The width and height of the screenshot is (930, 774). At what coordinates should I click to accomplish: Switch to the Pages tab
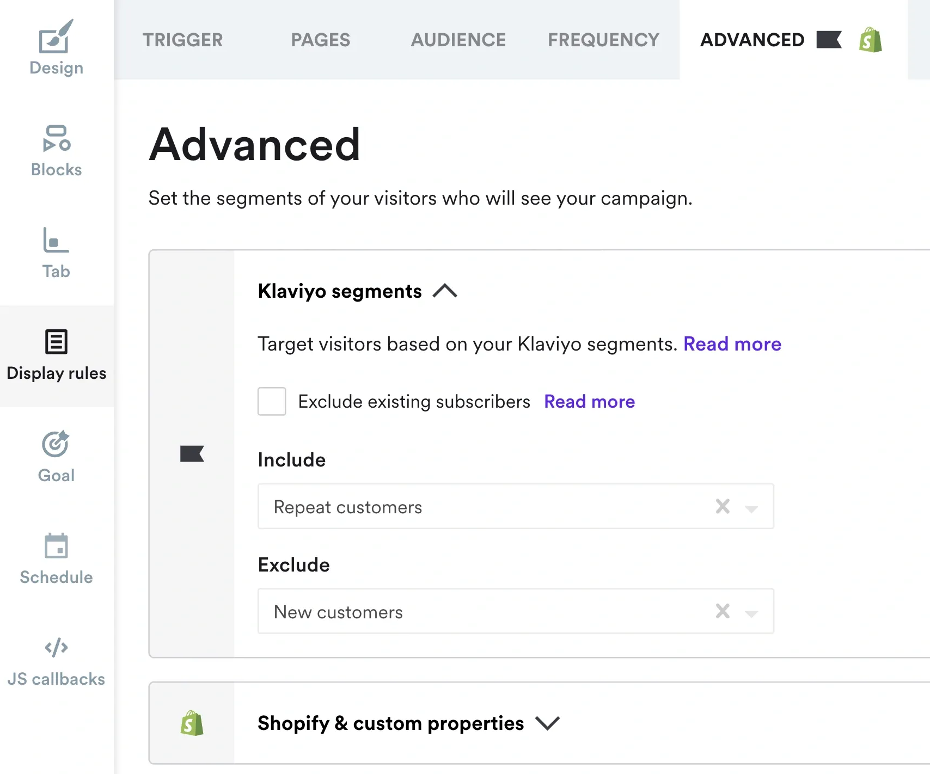coord(320,40)
